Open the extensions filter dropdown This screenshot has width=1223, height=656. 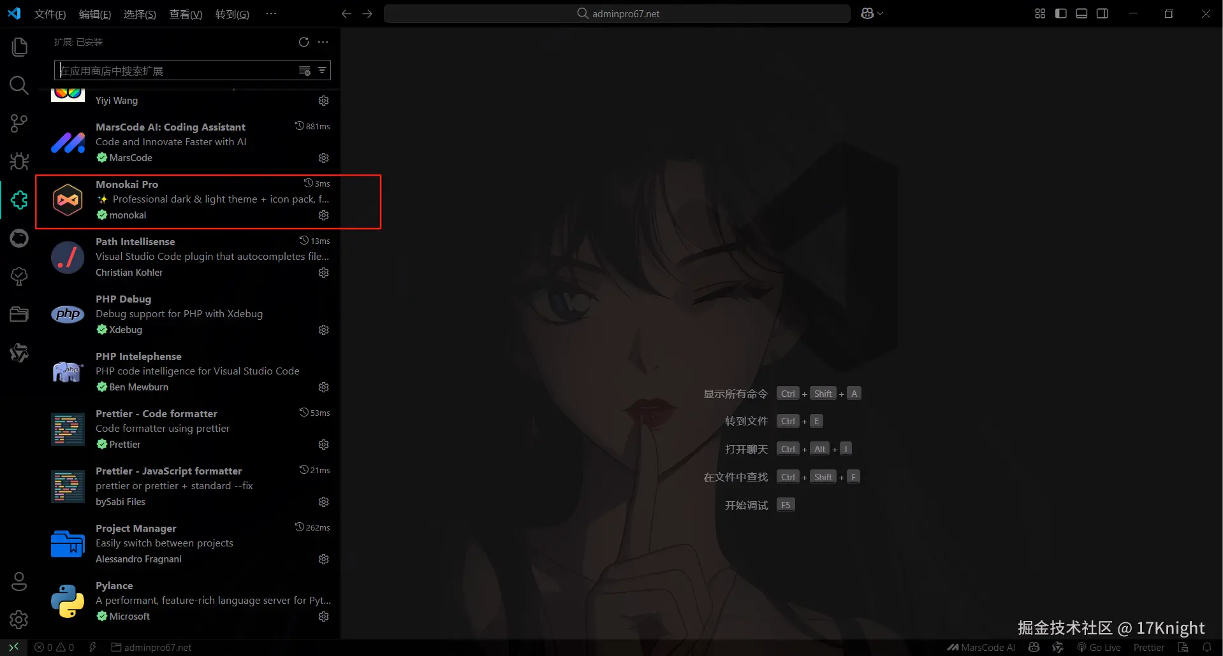click(322, 71)
